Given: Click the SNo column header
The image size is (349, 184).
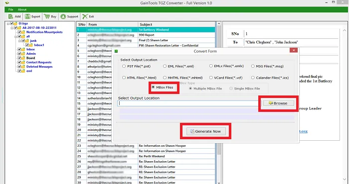Looking at the screenshot, I should coord(82,24).
